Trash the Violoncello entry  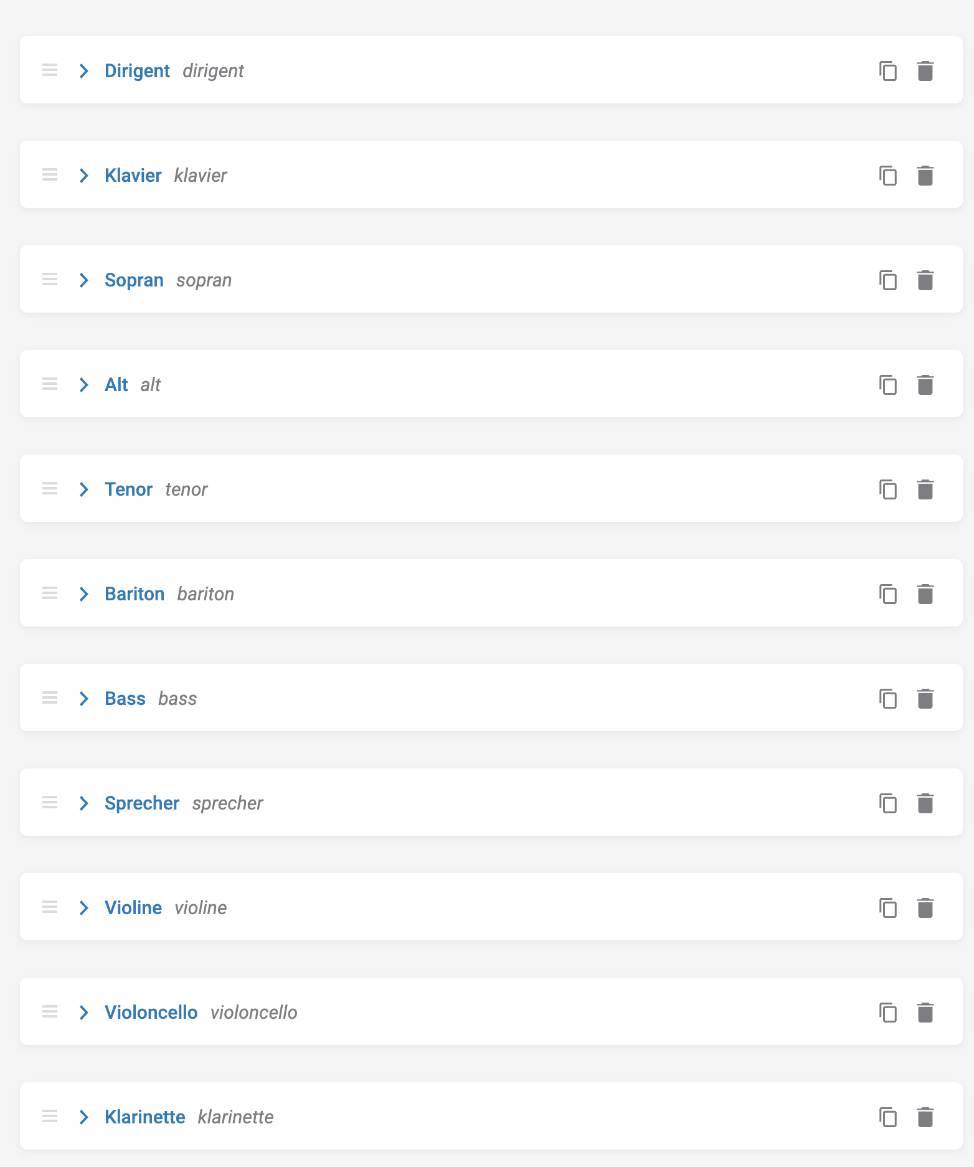[x=925, y=1013]
